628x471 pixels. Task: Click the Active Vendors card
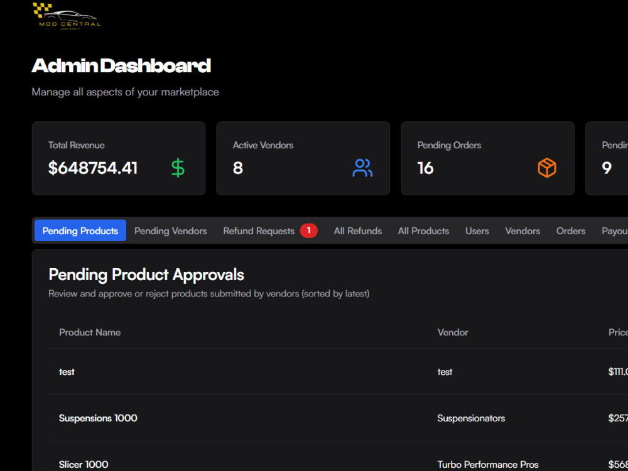pos(303,158)
